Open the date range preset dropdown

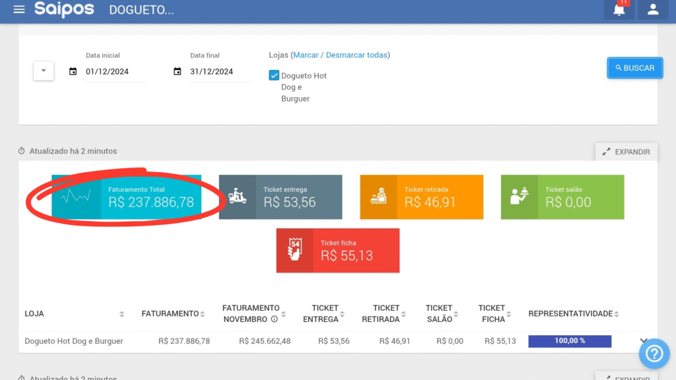point(44,71)
